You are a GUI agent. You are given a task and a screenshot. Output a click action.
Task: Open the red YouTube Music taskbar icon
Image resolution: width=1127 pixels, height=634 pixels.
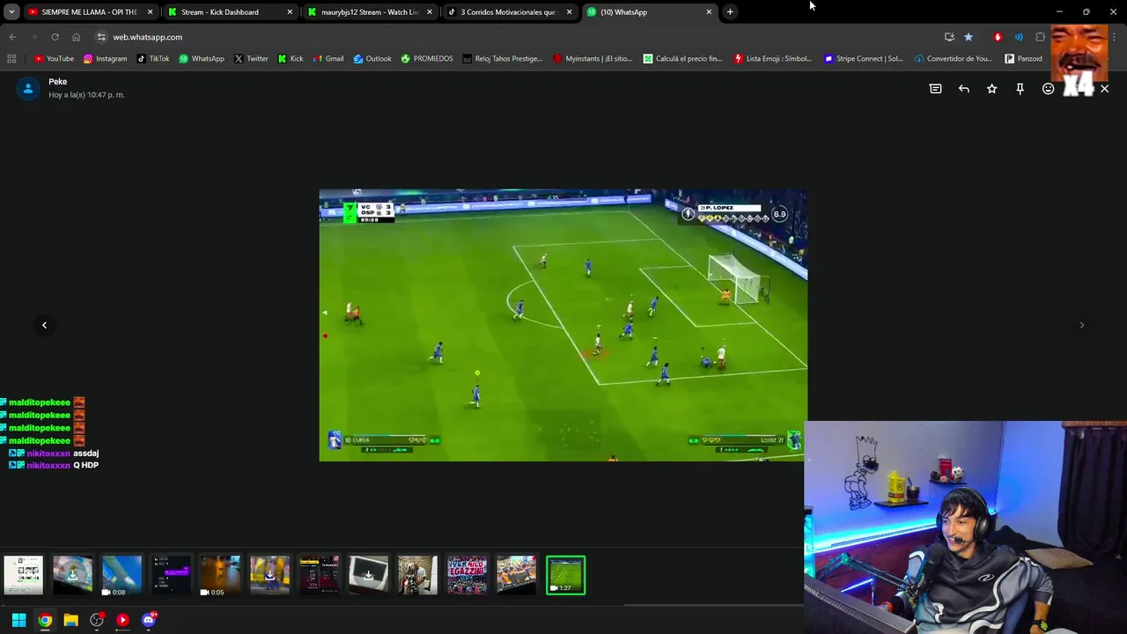pyautogui.click(x=122, y=620)
